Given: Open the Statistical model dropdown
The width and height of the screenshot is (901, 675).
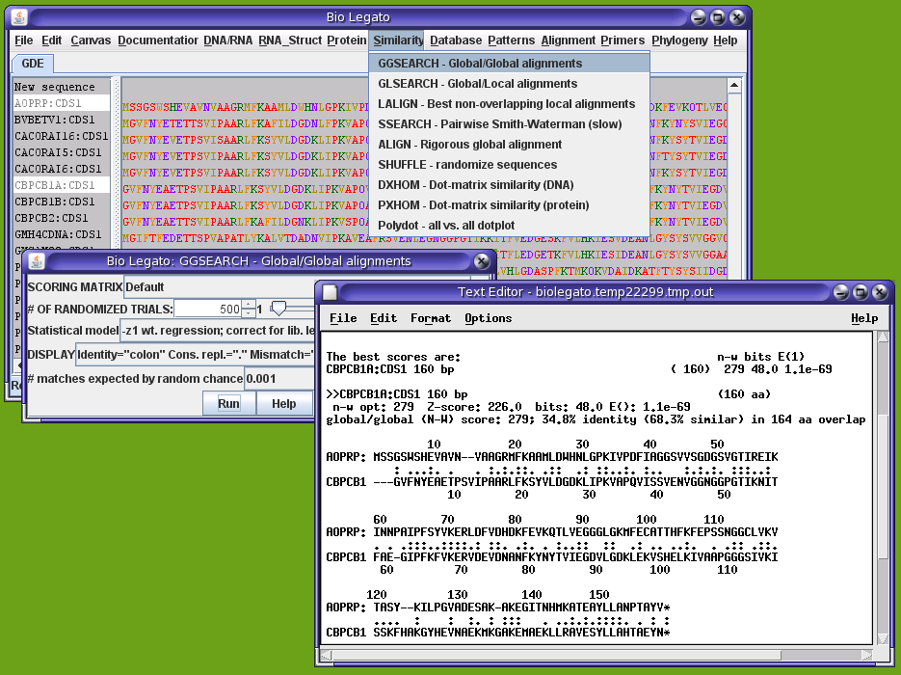Looking at the screenshot, I should tap(217, 331).
